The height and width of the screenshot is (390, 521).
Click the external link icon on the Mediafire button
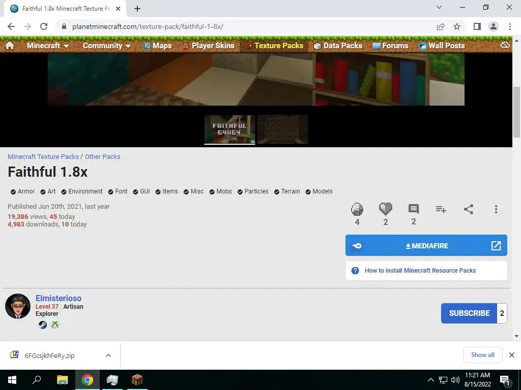(496, 246)
